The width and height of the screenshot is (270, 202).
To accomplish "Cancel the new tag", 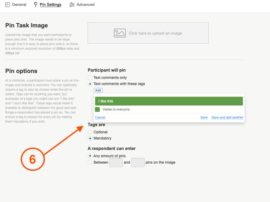I will (100, 117).
